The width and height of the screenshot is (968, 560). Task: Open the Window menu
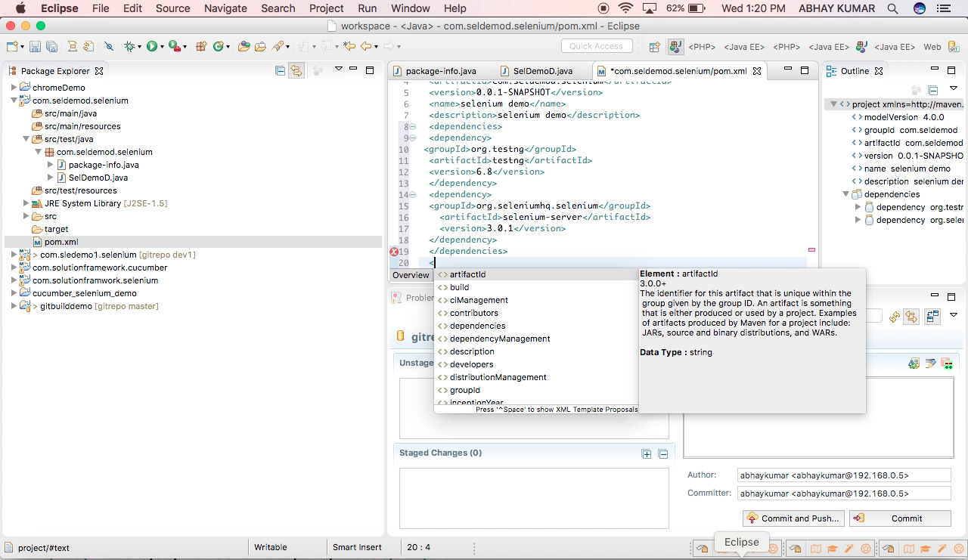tap(411, 8)
